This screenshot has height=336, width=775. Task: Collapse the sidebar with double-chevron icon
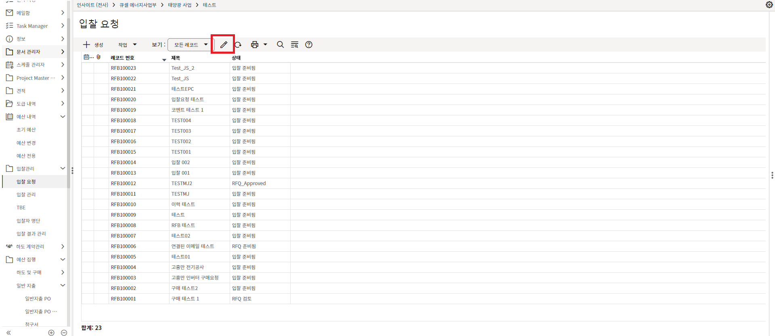pyautogui.click(x=8, y=332)
